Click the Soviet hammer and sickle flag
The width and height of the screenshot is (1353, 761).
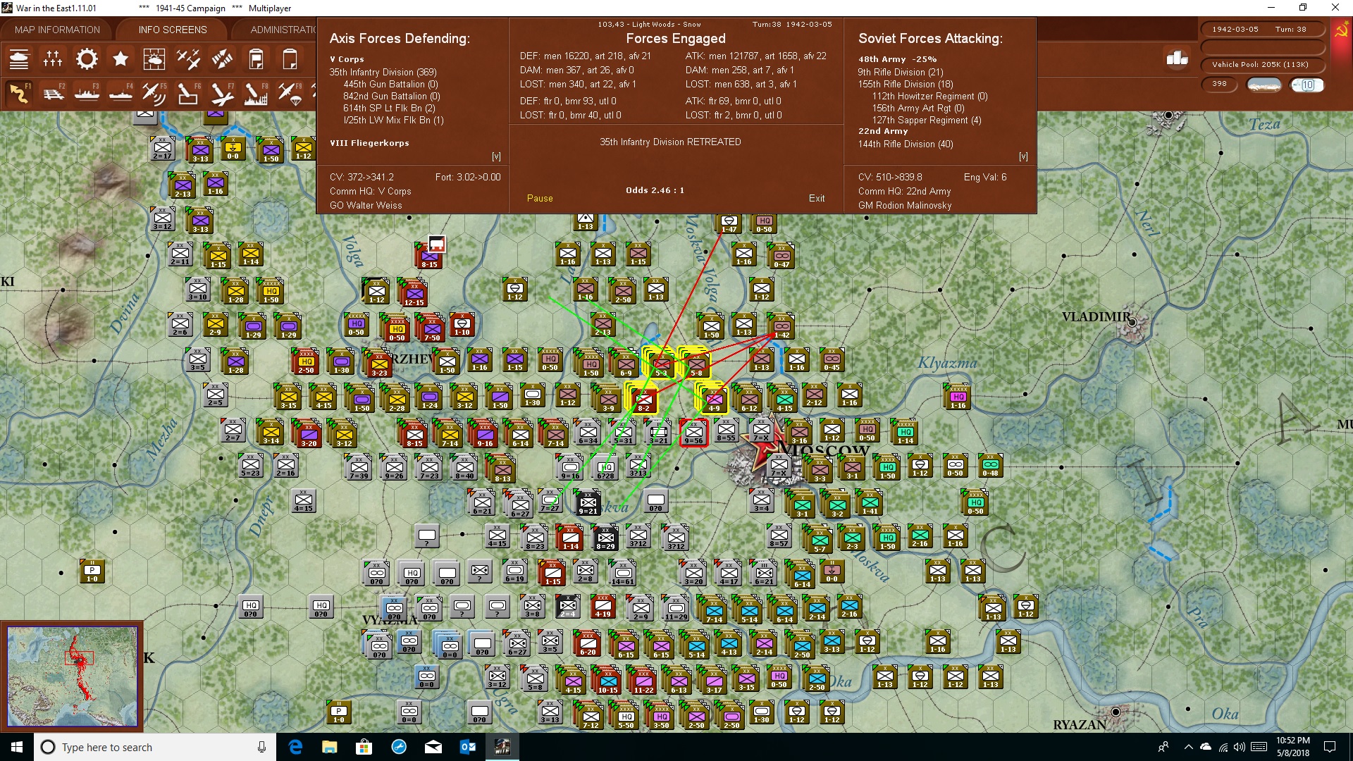1341,30
